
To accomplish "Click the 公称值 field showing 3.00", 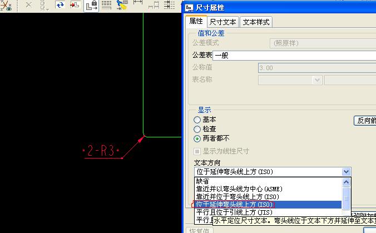I will pos(317,68).
